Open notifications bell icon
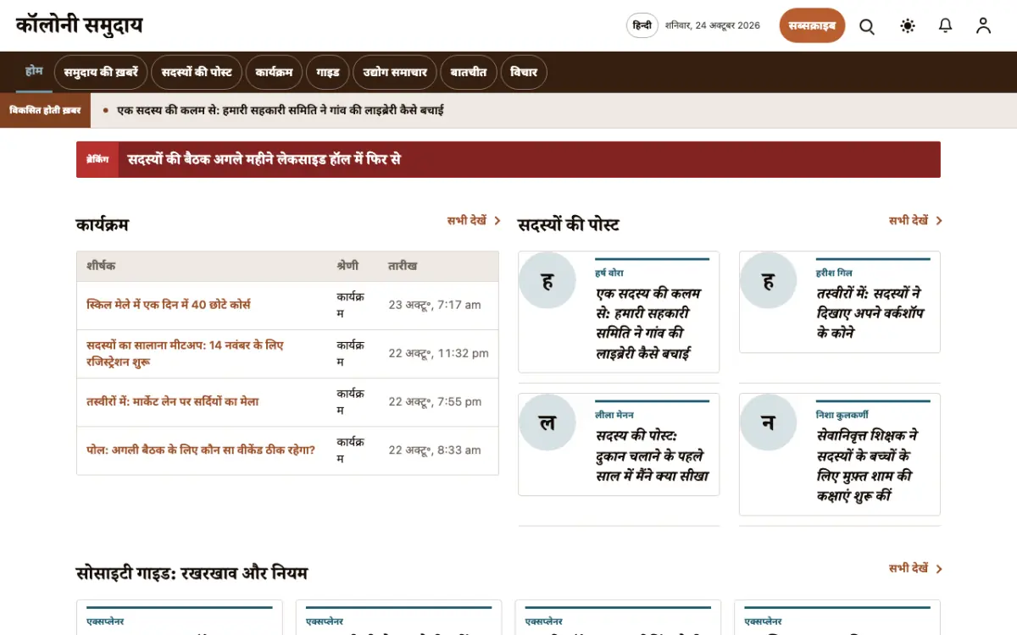 point(946,26)
